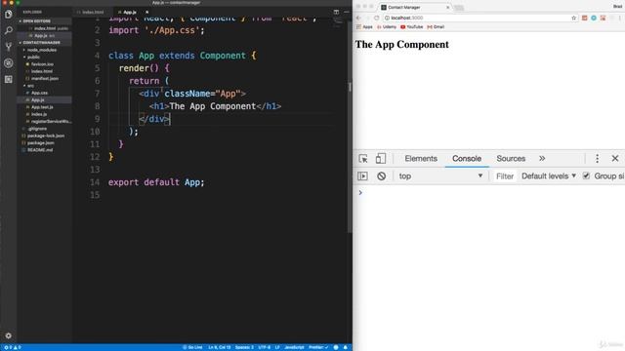Image resolution: width=625 pixels, height=351 pixels.
Task: View the site information icon before localhost
Action: click(x=387, y=18)
